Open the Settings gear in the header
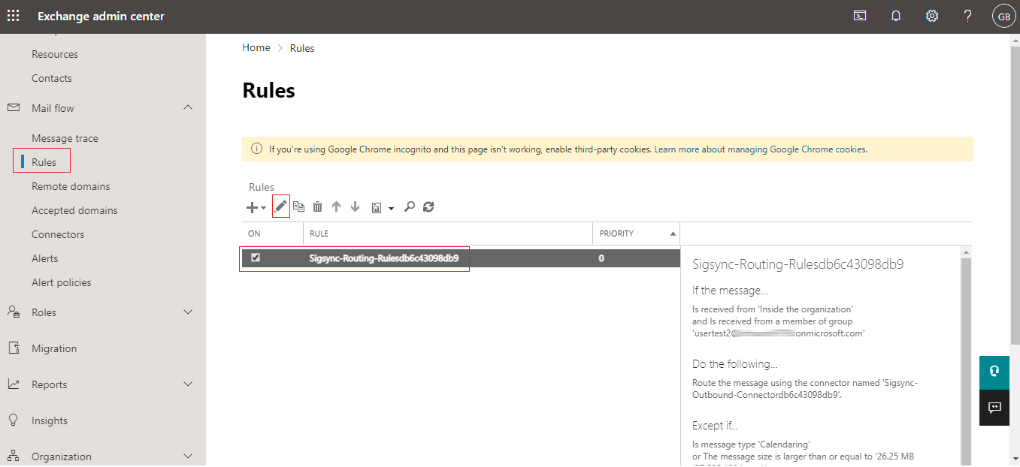Image resolution: width=1020 pixels, height=467 pixels. [x=931, y=16]
